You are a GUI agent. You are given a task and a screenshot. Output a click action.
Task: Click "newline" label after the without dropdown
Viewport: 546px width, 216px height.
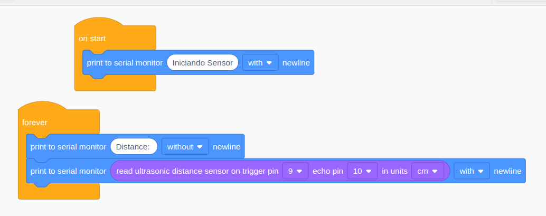(x=227, y=146)
